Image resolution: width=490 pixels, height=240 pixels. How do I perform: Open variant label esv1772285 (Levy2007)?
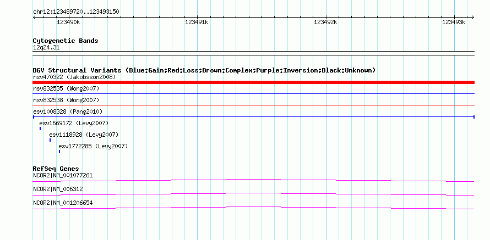point(93,146)
